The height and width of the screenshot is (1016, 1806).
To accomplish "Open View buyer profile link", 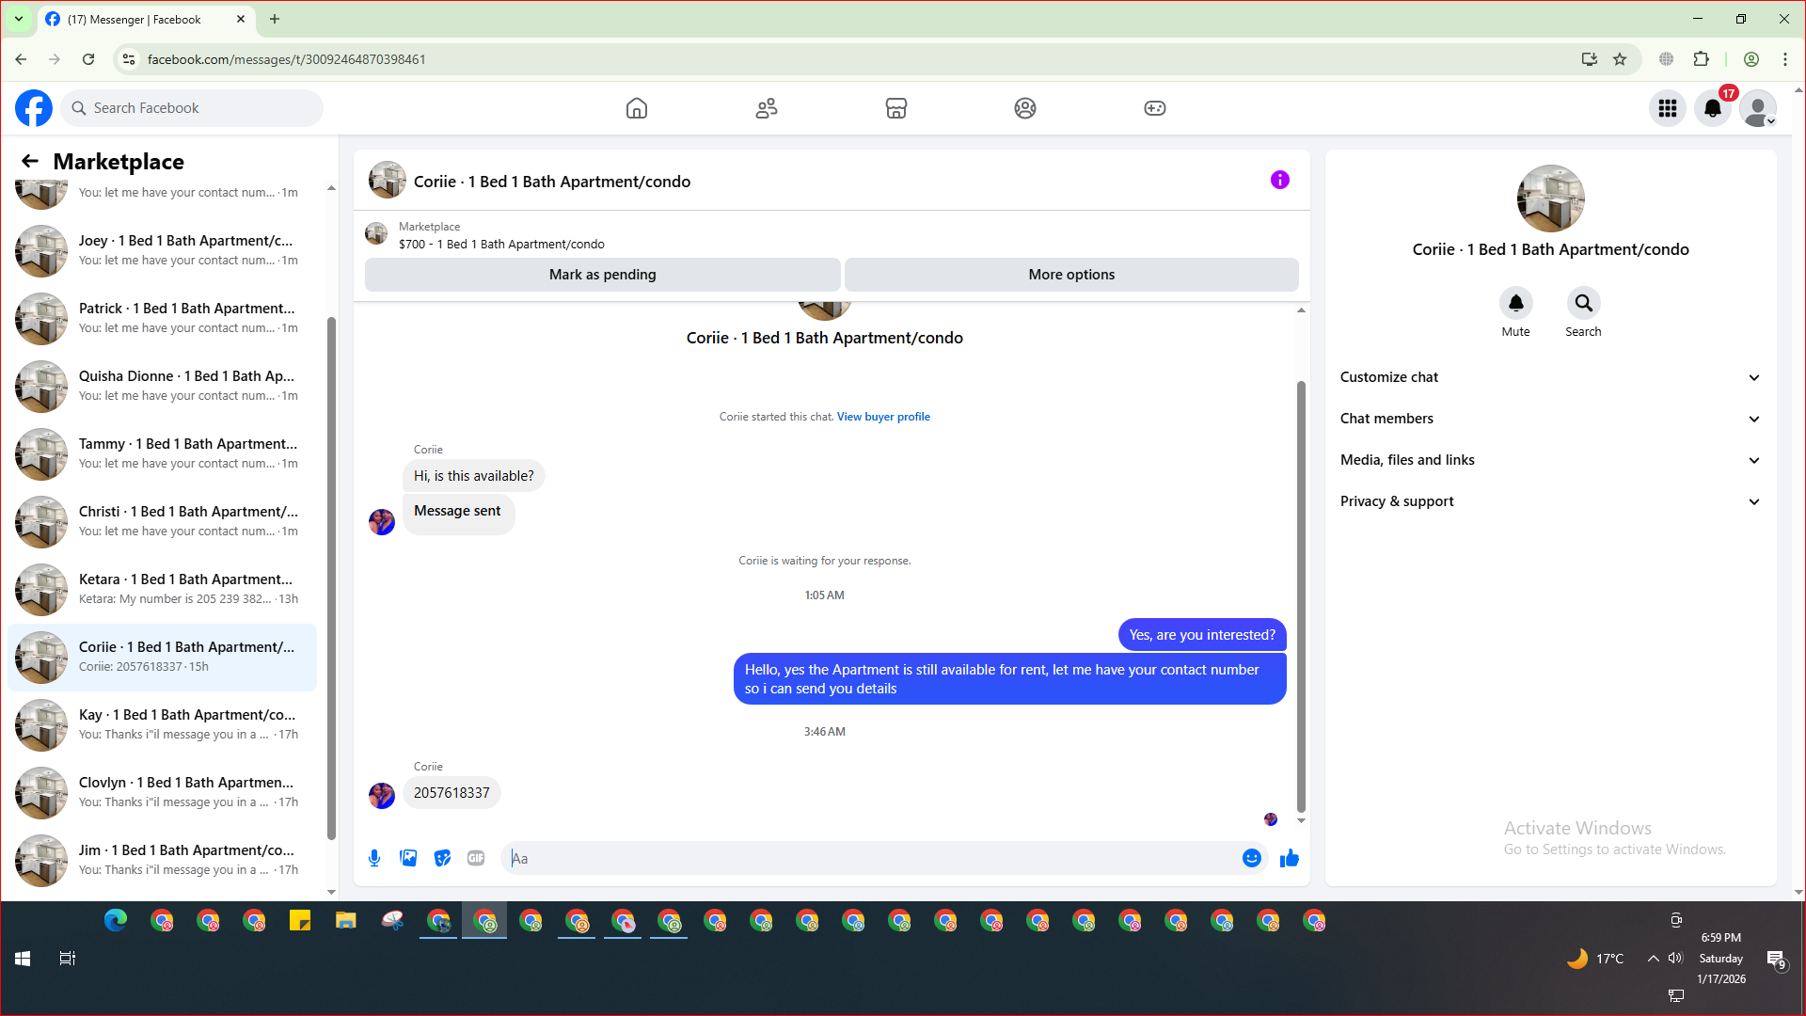I will (x=883, y=417).
